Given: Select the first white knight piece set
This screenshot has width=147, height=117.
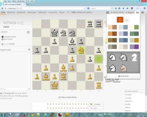Looking at the screenshot, I should 112,57.
